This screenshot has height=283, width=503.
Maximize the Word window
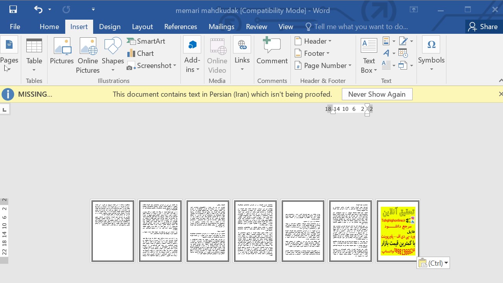pos(468,9)
